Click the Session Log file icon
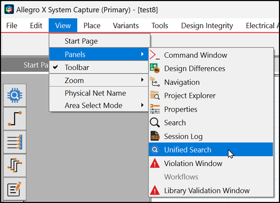This screenshot has height=203, width=280. pos(155,136)
